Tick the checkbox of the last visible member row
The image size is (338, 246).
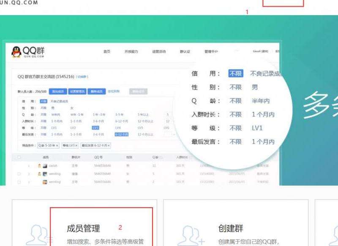click(x=19, y=182)
